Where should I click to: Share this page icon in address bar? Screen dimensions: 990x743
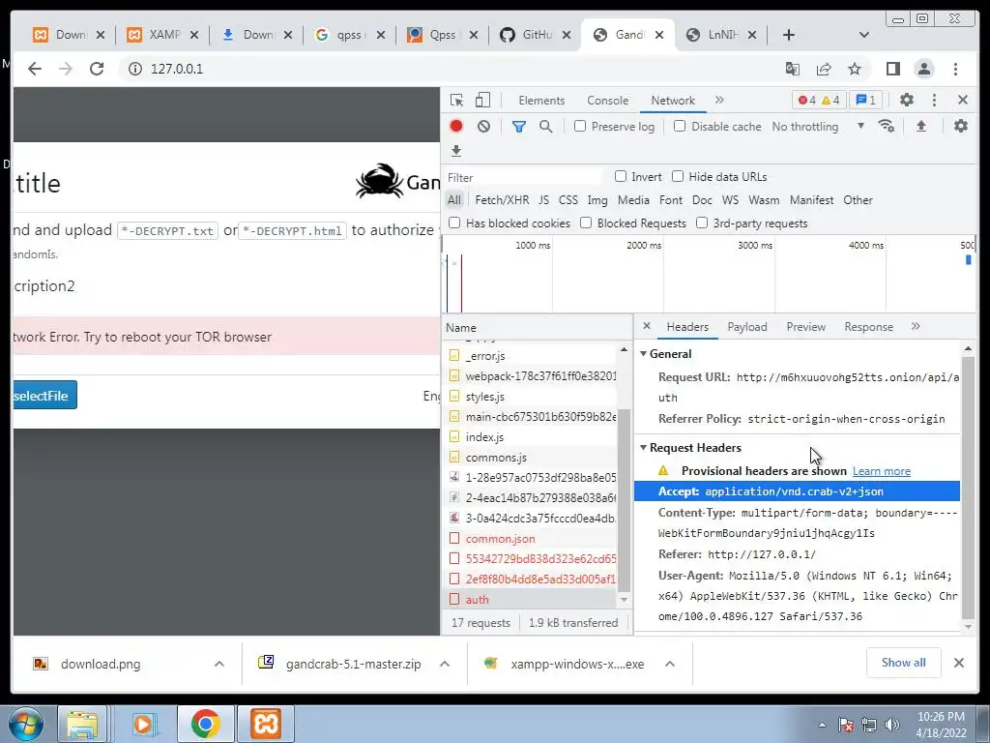tap(824, 69)
